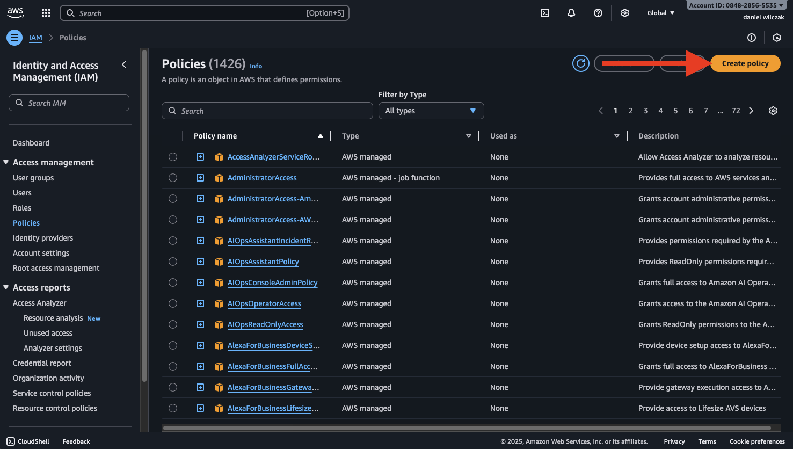Click the Create policy button

tap(745, 63)
